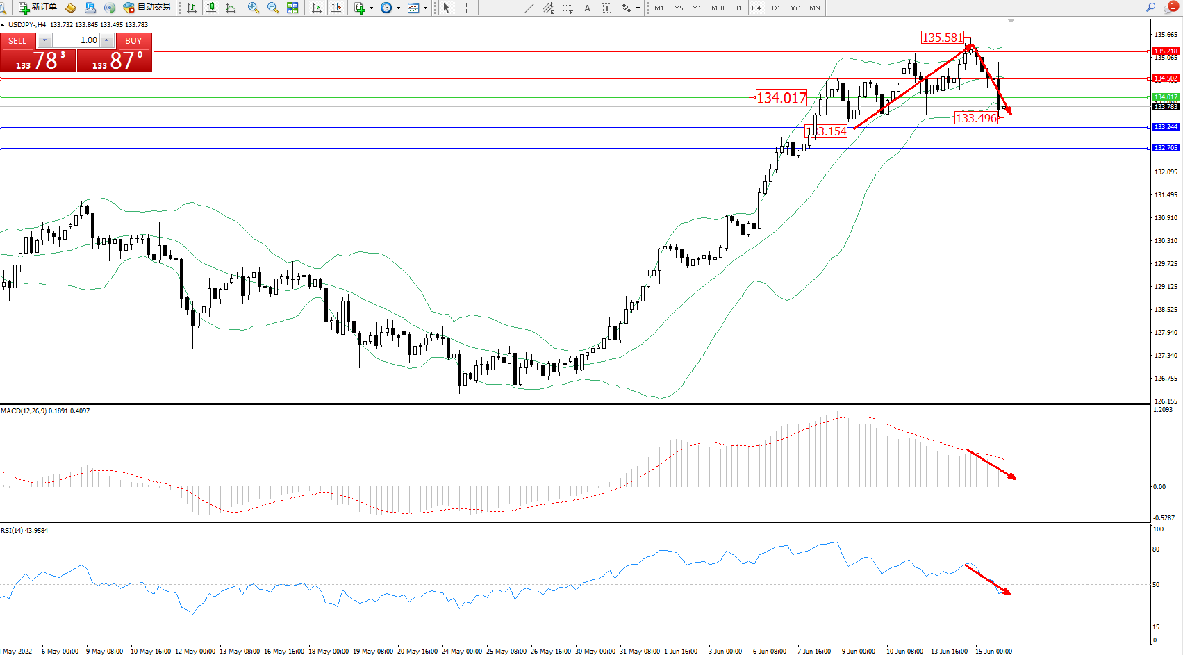Screen dimensions: 1183x655
Task: Switch to the M15 timeframe
Action: (x=698, y=8)
